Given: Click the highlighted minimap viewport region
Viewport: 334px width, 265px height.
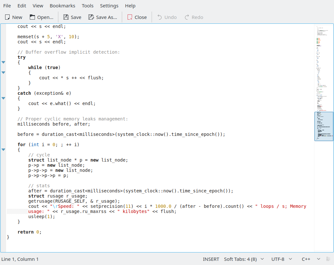Looking at the screenshot, I should (x=324, y=126).
